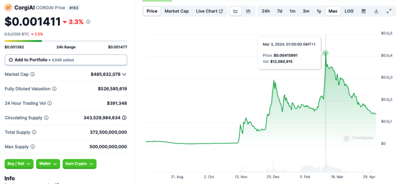398x184 pixels.
Task: Switch to candlestick chart icon
Action: click(x=248, y=11)
